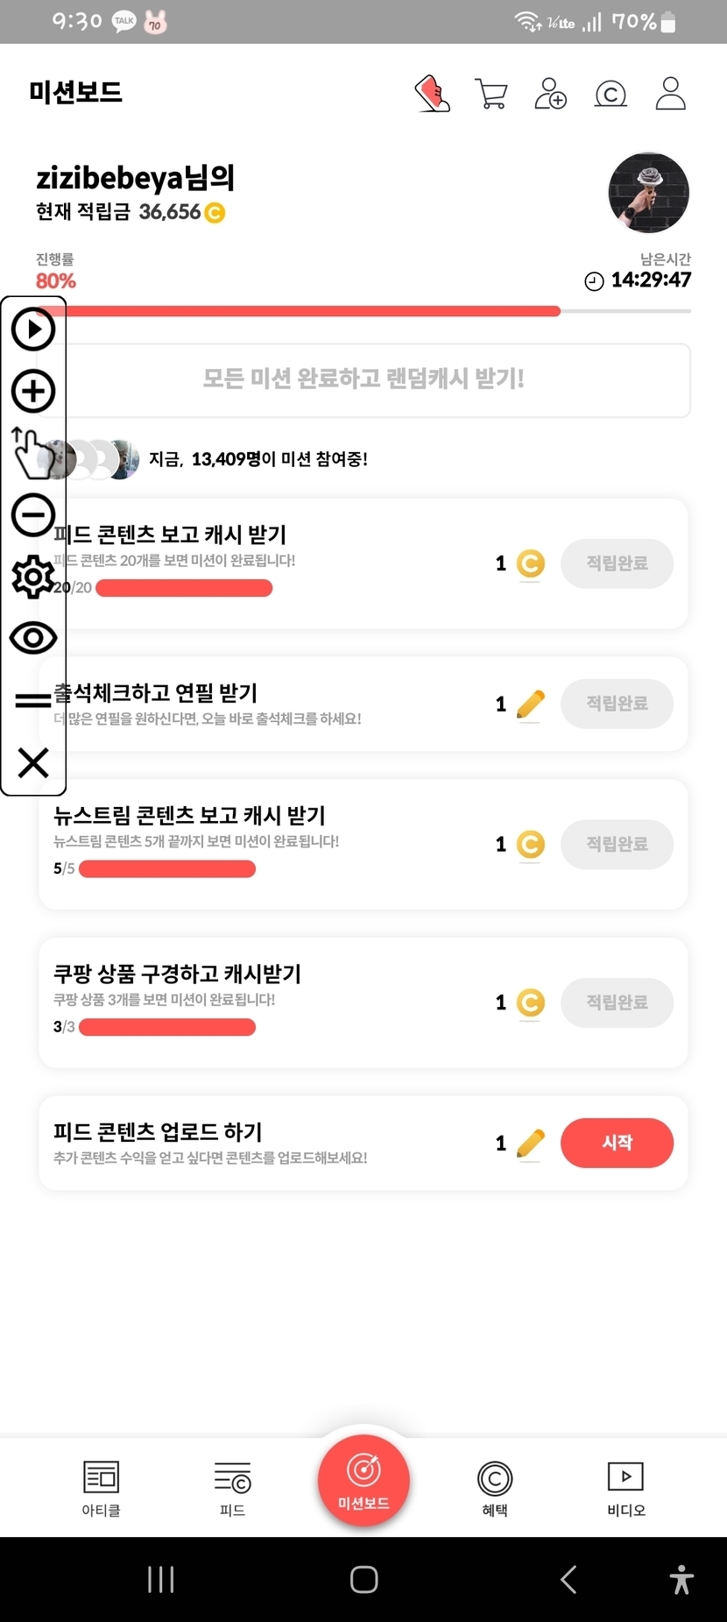The image size is (727, 1622).
Task: Toggle the eye visibility icon
Action: [33, 638]
